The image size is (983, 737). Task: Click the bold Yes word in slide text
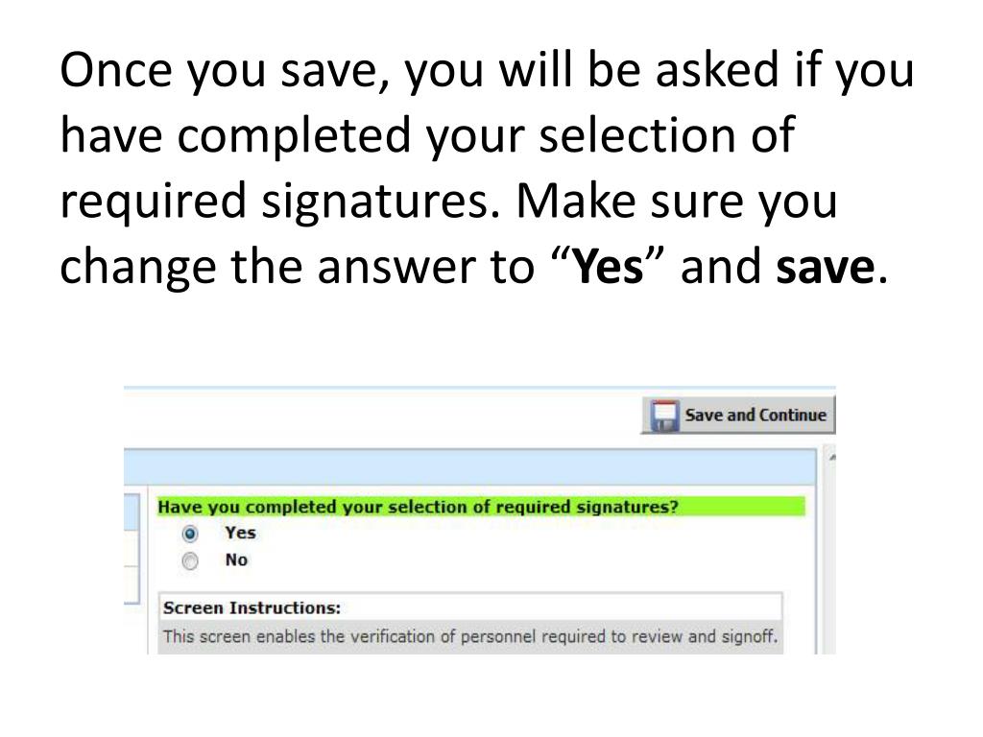(609, 267)
